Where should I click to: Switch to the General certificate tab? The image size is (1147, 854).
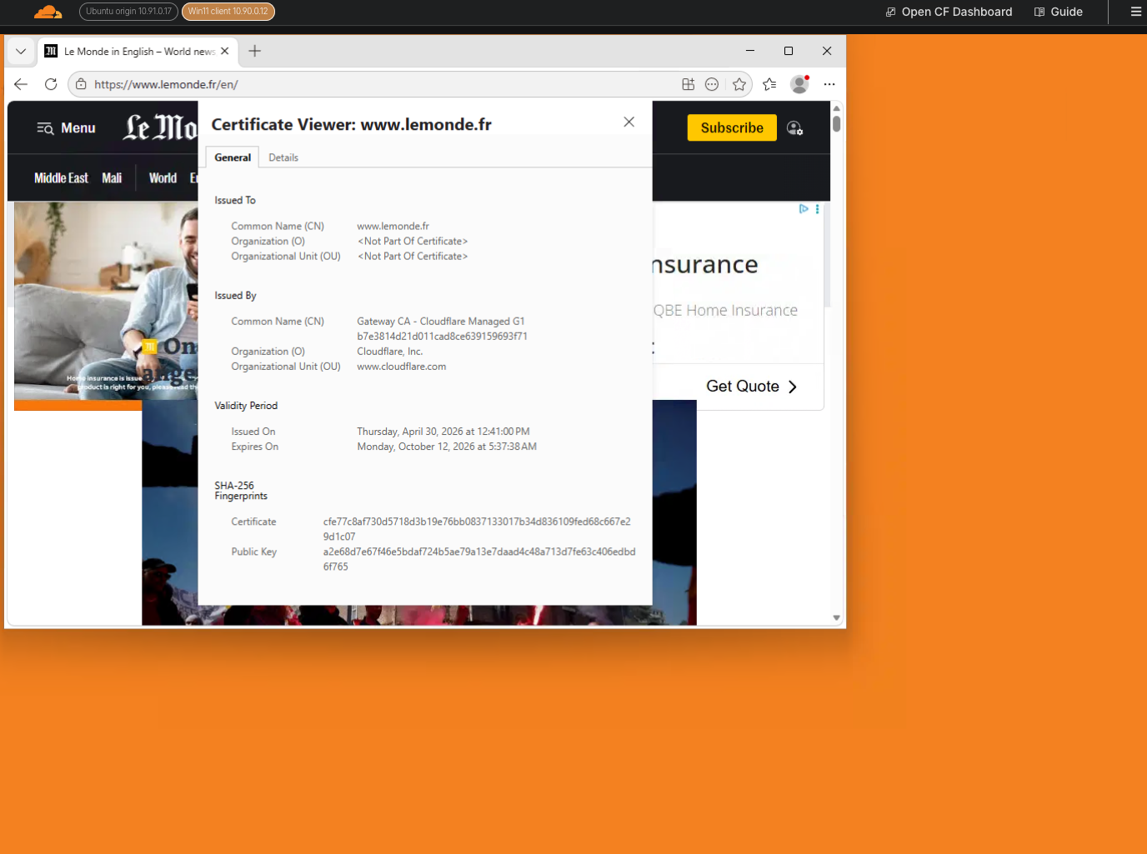coord(233,157)
